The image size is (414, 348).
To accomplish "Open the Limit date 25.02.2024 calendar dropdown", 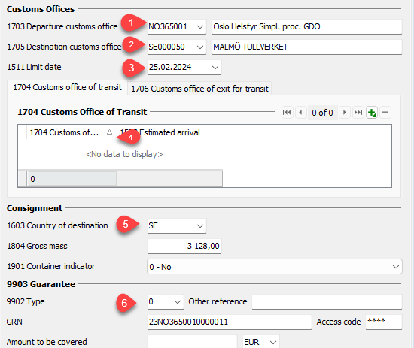I will coord(215,67).
